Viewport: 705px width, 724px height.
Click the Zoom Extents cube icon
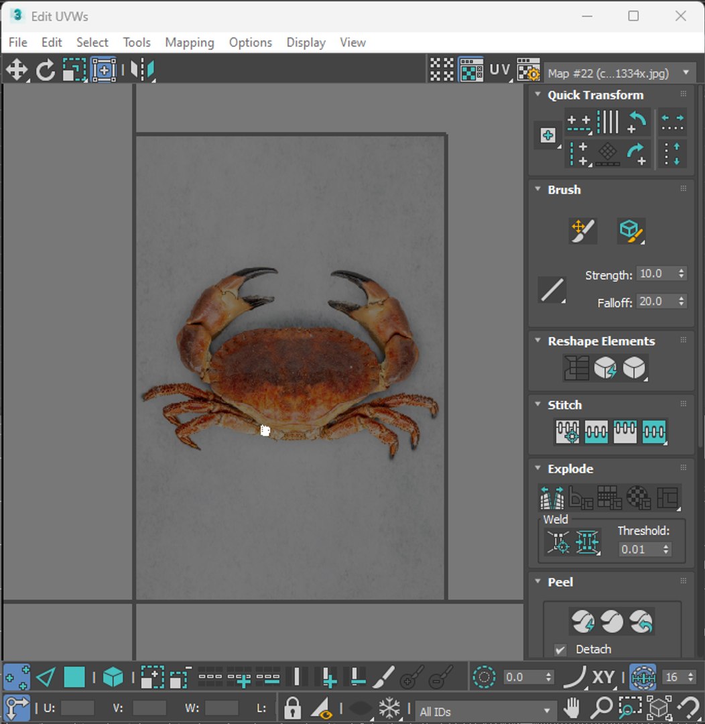click(x=659, y=707)
